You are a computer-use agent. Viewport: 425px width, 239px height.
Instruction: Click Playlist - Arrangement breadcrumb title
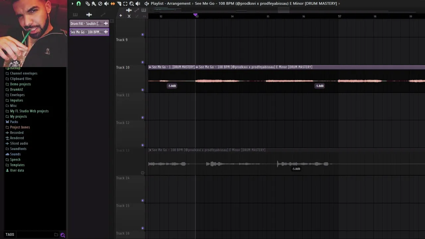[171, 4]
